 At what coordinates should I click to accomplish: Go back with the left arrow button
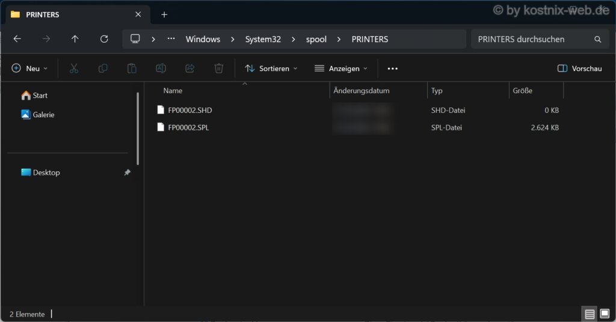(17, 39)
